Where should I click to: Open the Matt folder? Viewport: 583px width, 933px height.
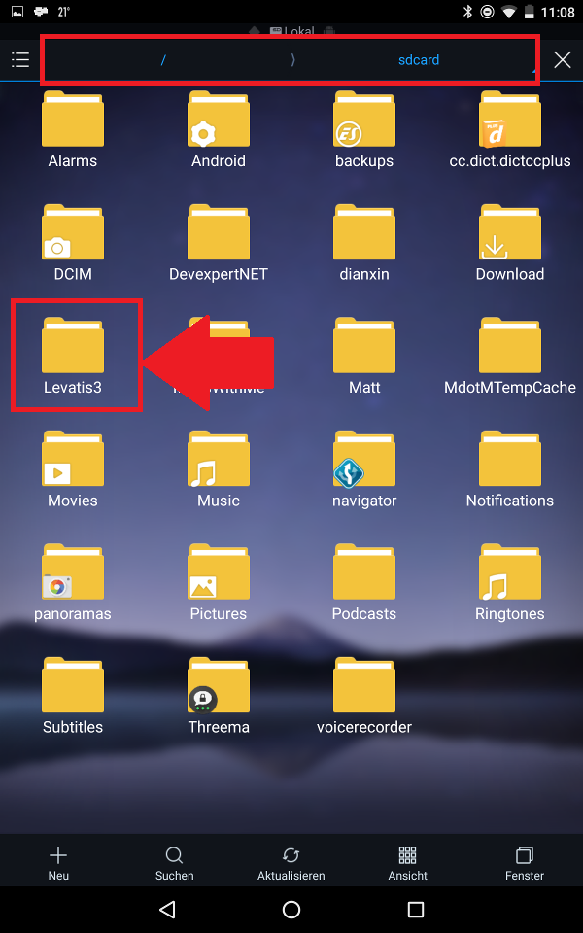364,357
